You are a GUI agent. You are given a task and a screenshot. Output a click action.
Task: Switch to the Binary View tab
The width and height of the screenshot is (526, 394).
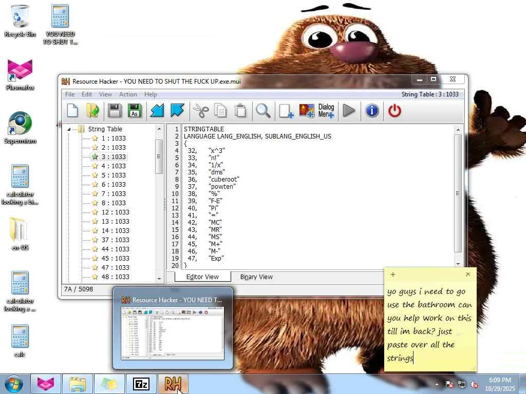pyautogui.click(x=256, y=277)
